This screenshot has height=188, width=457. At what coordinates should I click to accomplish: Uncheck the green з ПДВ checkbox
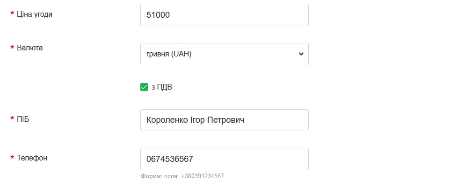(x=144, y=87)
